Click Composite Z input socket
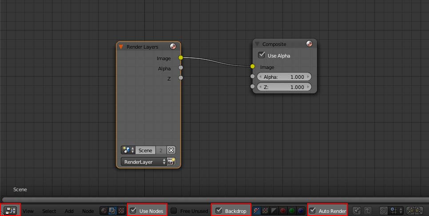This screenshot has height=216, width=429. (253, 86)
